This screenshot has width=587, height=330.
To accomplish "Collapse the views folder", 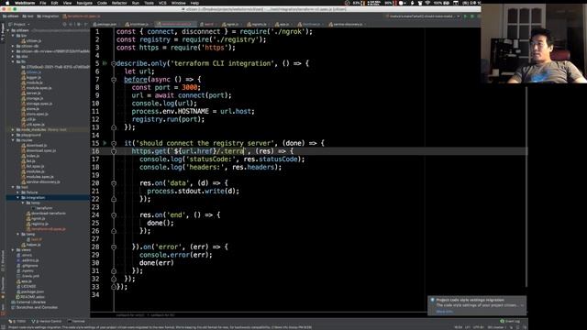I will coord(13,250).
